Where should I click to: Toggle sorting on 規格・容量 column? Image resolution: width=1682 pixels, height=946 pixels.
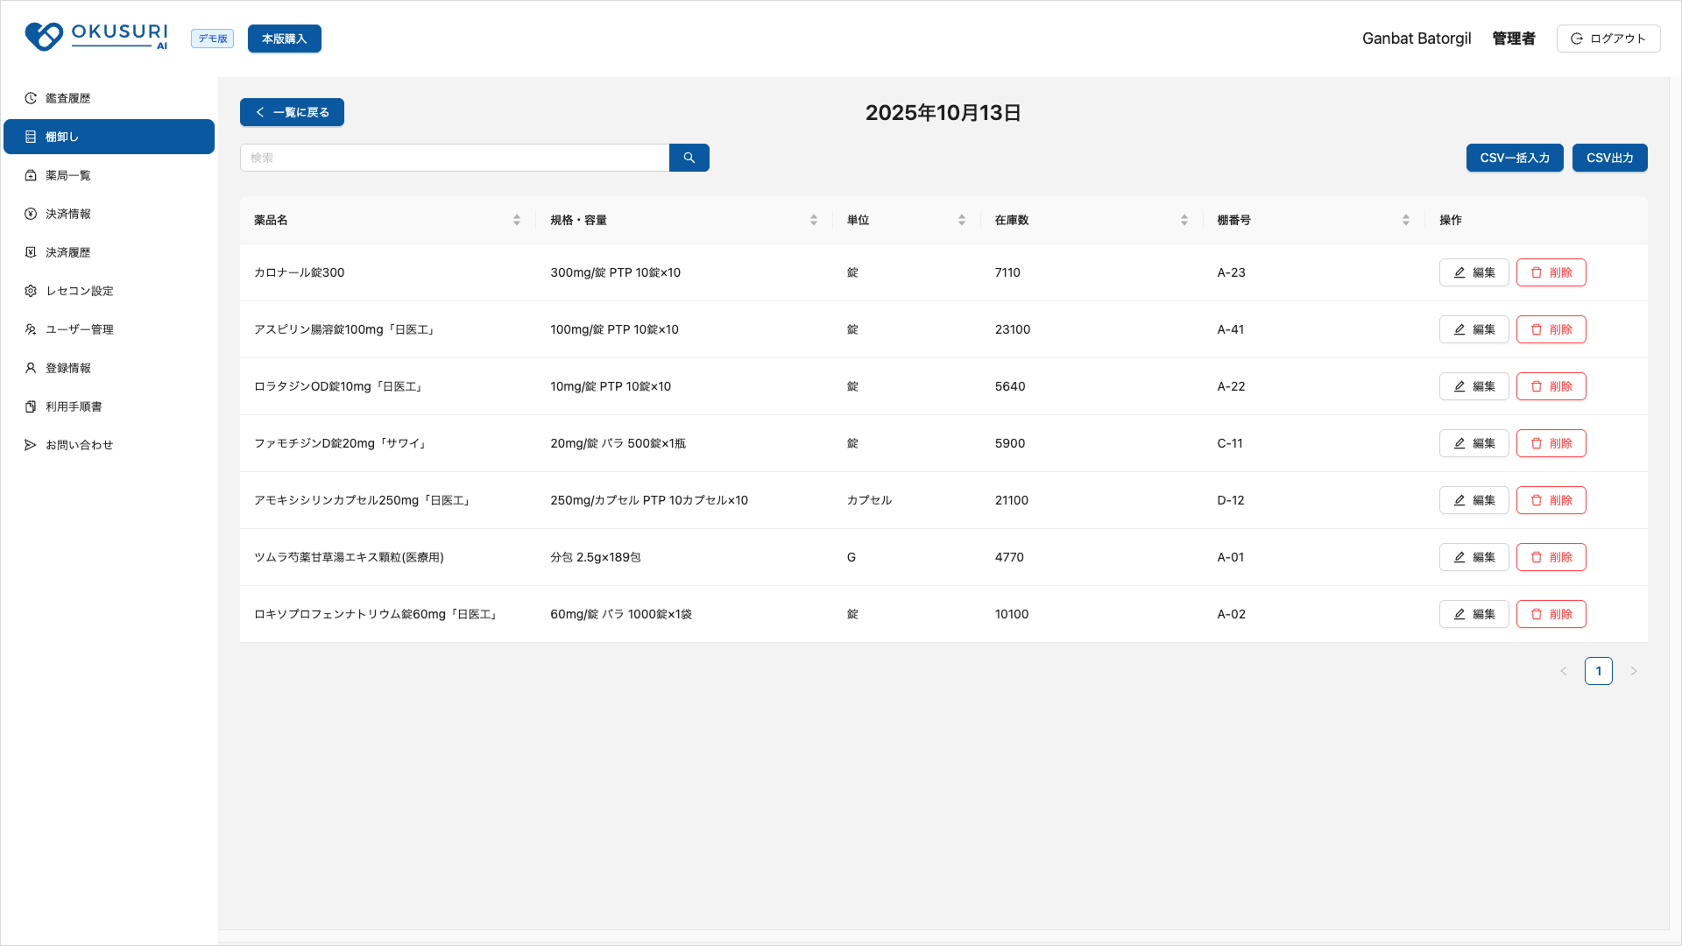tap(813, 220)
